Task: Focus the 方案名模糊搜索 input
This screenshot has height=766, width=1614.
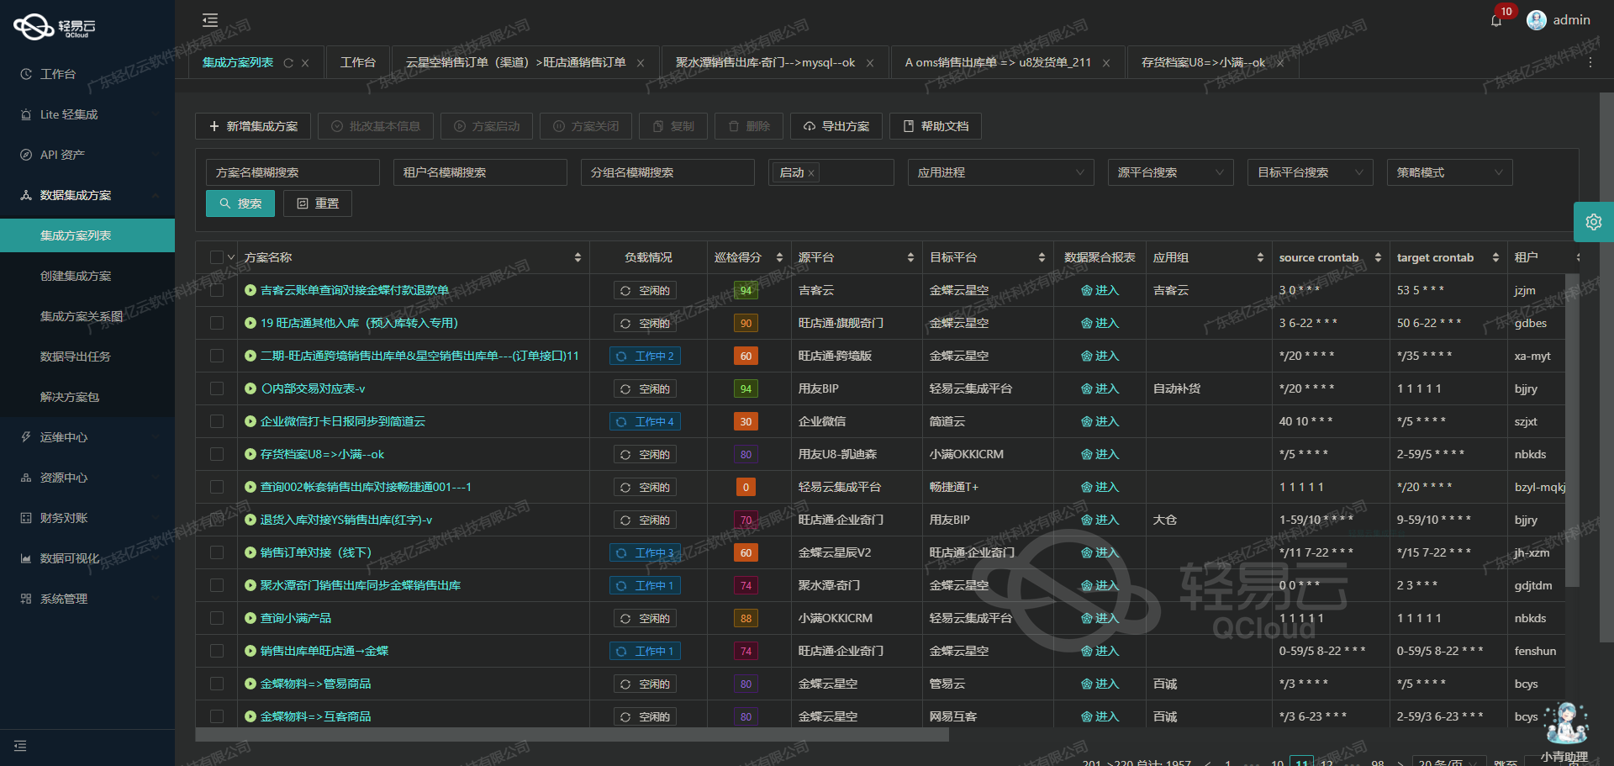Action: (x=293, y=172)
